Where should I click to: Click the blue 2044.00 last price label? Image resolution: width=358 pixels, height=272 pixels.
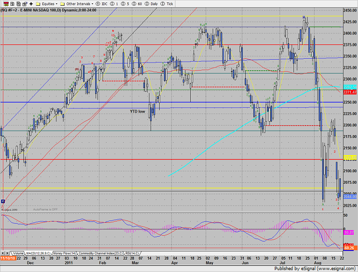pos(350,197)
